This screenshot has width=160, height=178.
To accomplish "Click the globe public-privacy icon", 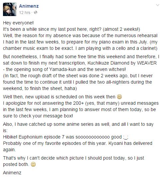I will click(x=36, y=12).
